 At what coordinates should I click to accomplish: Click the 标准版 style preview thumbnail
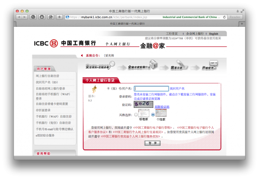pos(144,113)
